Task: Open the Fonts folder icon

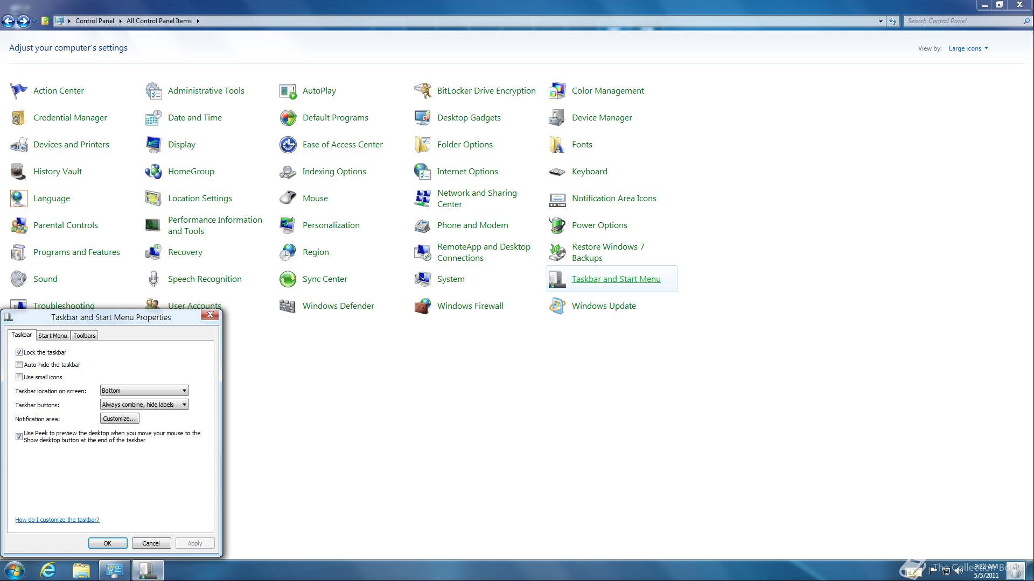Action: (557, 145)
